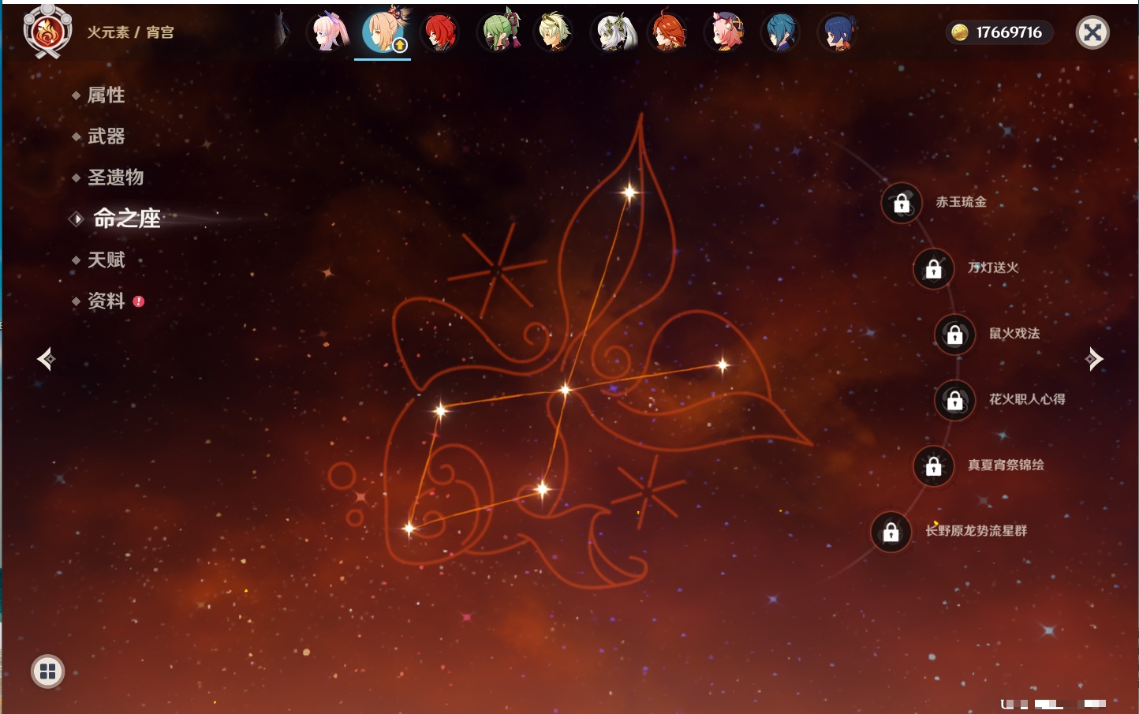Open the 真夏宵祭锦绘 constellation name
The width and height of the screenshot is (1139, 714).
[x=1006, y=465]
